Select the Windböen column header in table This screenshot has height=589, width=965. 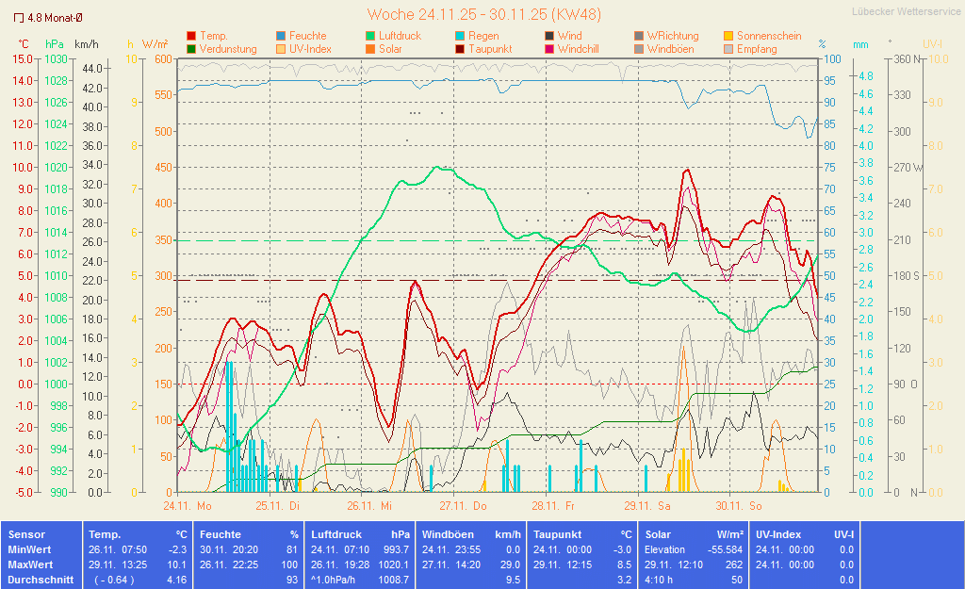click(449, 534)
